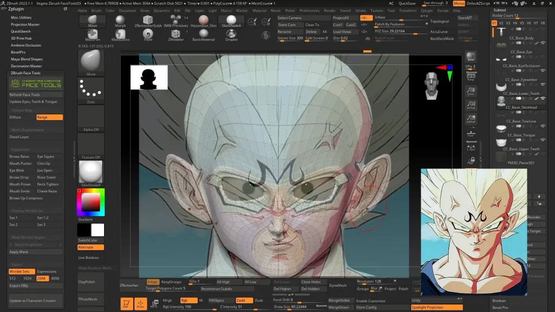Click the Floor grid icon

point(471,133)
